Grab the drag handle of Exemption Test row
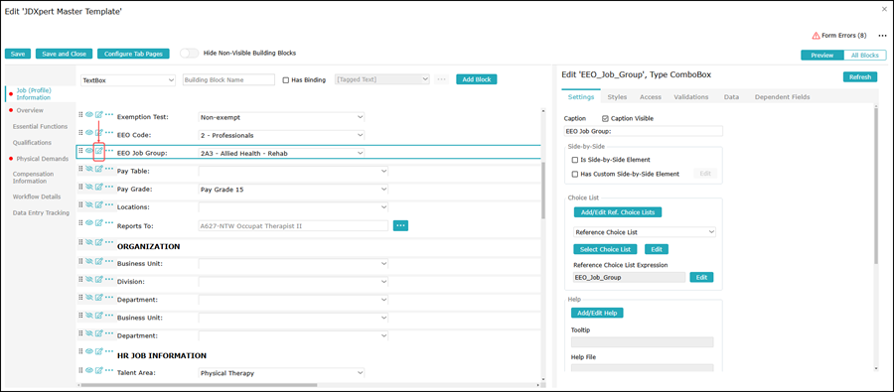This screenshot has width=894, height=392. pos(80,114)
